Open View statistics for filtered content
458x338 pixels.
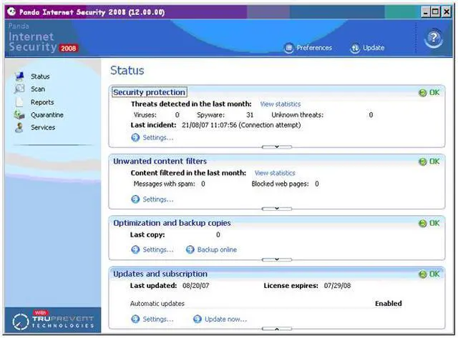click(x=275, y=173)
